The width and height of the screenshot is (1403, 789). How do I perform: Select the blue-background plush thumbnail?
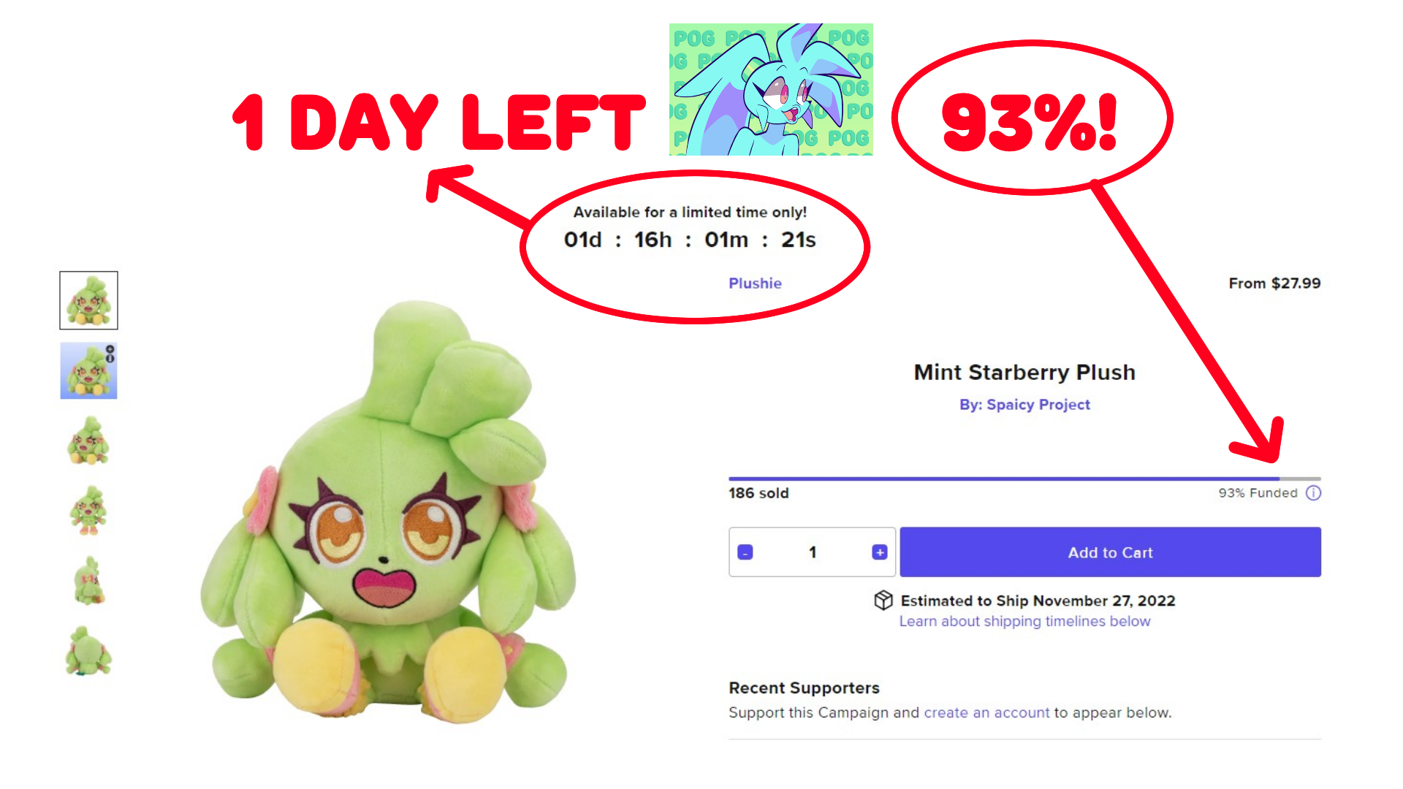click(88, 370)
